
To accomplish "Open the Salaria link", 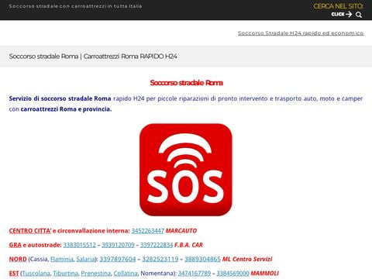I will (x=86, y=259).
